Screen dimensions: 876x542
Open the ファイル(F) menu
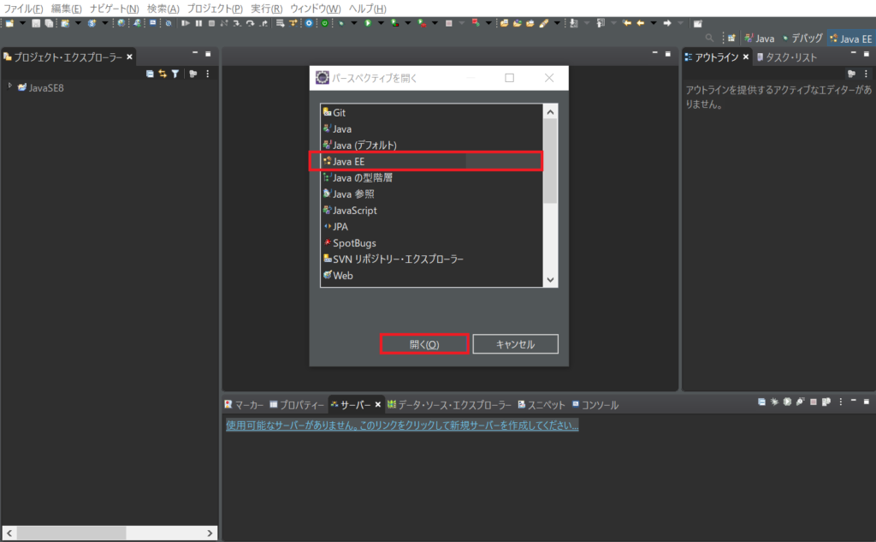(x=23, y=8)
